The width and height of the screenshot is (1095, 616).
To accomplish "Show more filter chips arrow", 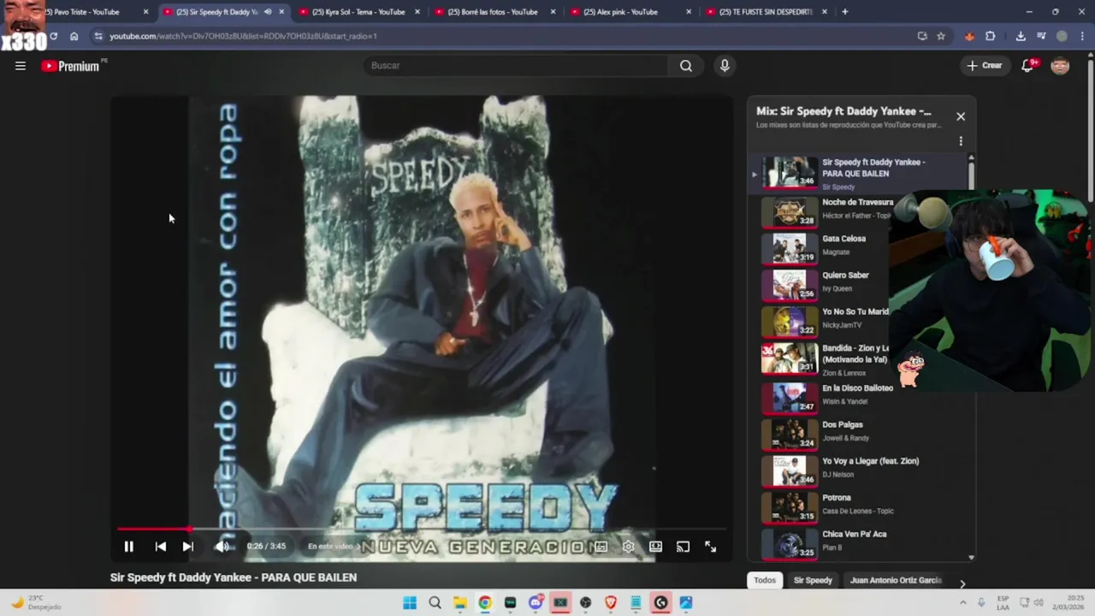I will point(962,583).
